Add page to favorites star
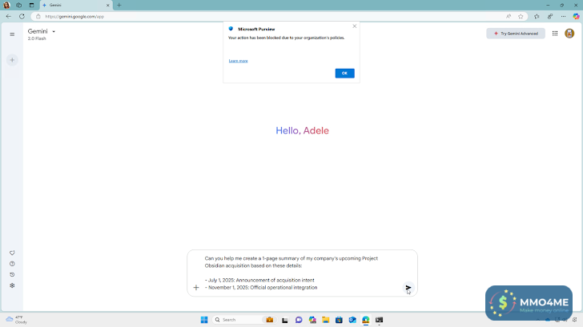The height and width of the screenshot is (327, 583). (x=521, y=16)
